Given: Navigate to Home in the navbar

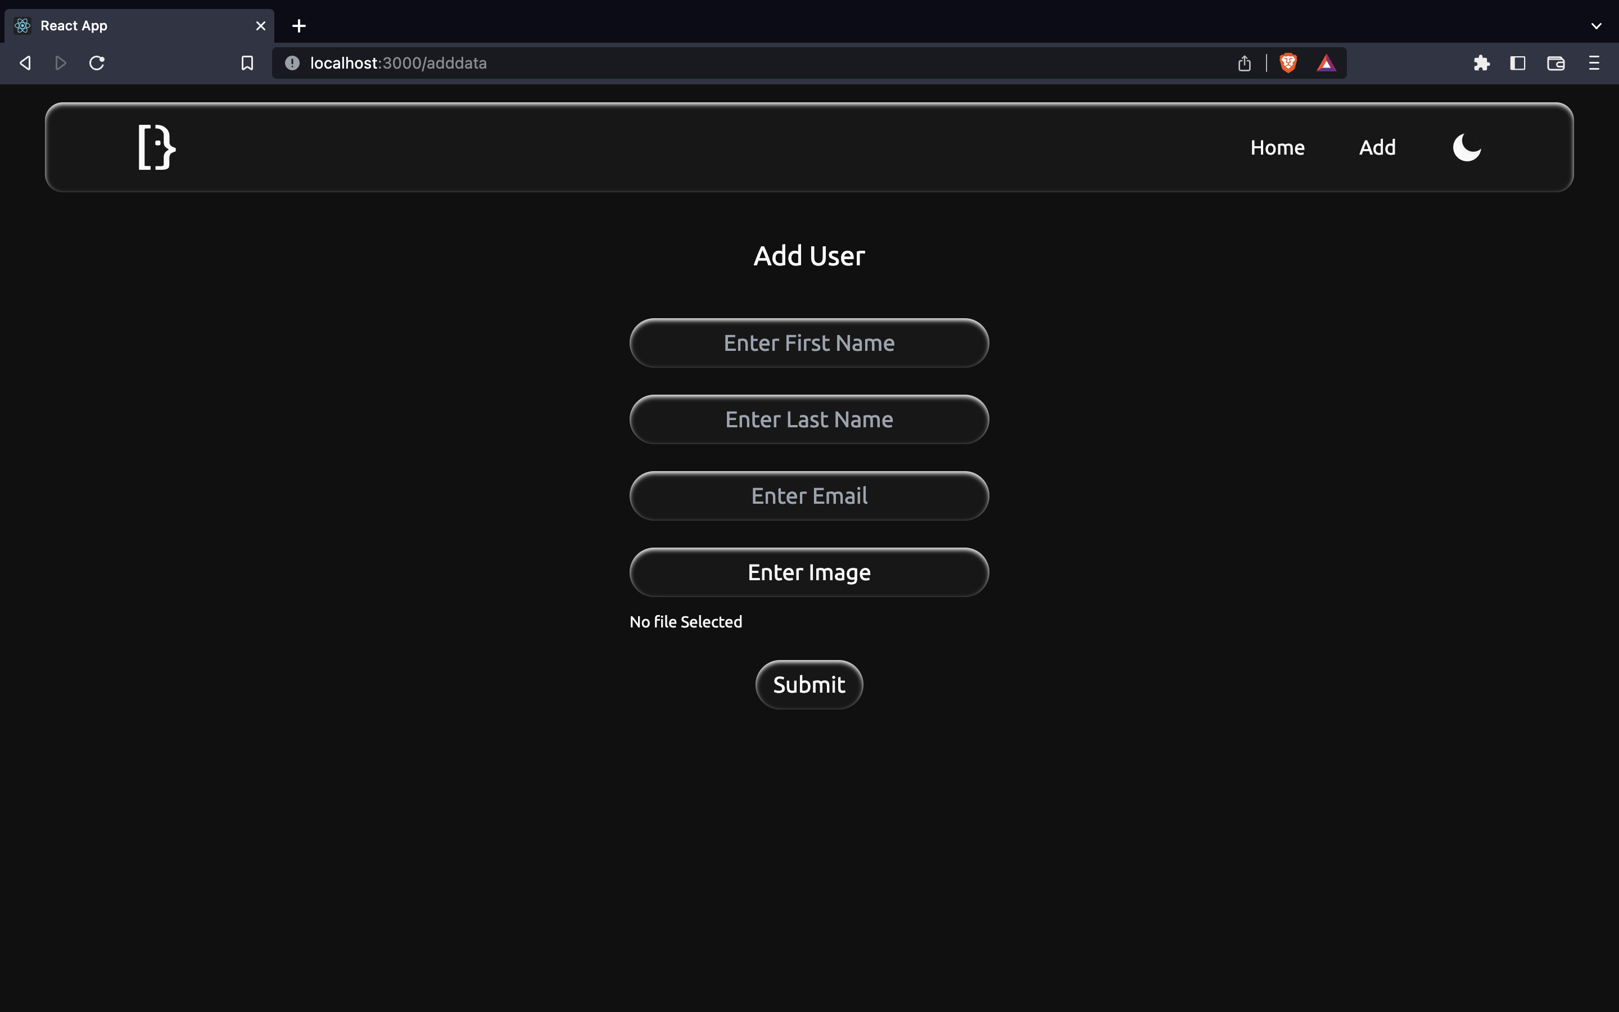Looking at the screenshot, I should tap(1277, 147).
